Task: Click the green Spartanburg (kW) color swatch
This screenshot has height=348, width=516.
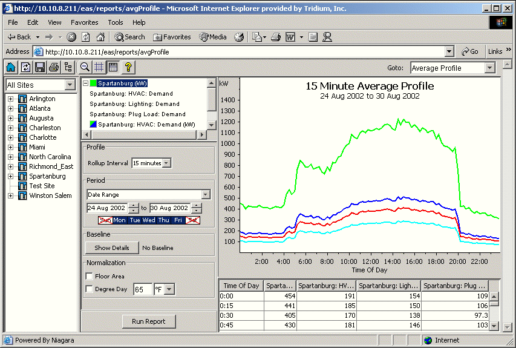Action: [93, 84]
